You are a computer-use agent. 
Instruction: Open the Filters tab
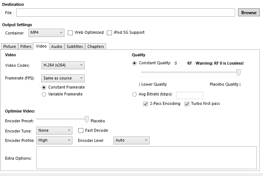26,46
